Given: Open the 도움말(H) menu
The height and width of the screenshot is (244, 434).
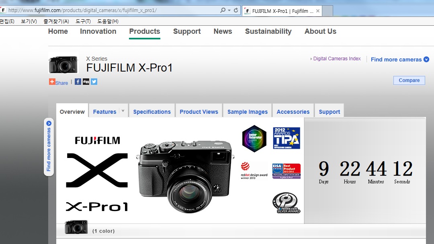Looking at the screenshot, I should 108,21.
